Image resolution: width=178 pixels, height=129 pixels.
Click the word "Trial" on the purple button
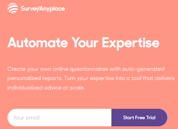151,117
